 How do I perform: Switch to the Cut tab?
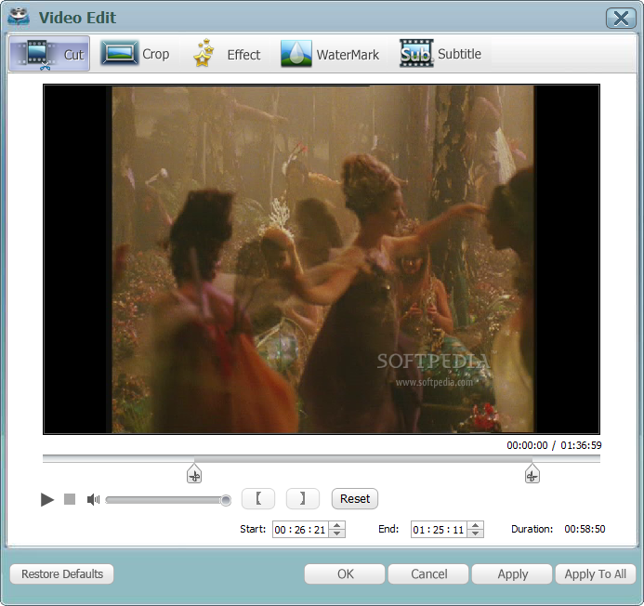pos(49,54)
